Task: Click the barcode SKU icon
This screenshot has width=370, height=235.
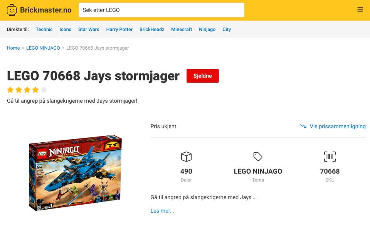Action: click(x=330, y=157)
